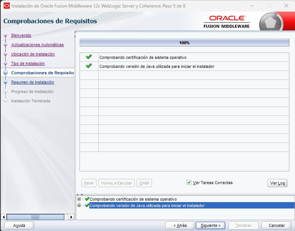Click the Cancelar button
Viewport: 295px width, 231px height.
coord(277,225)
